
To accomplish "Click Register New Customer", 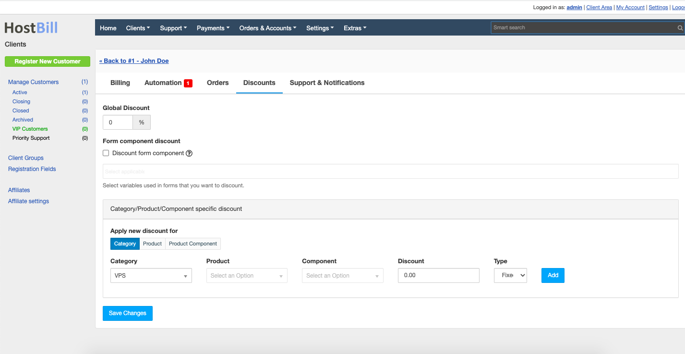I will (47, 61).
